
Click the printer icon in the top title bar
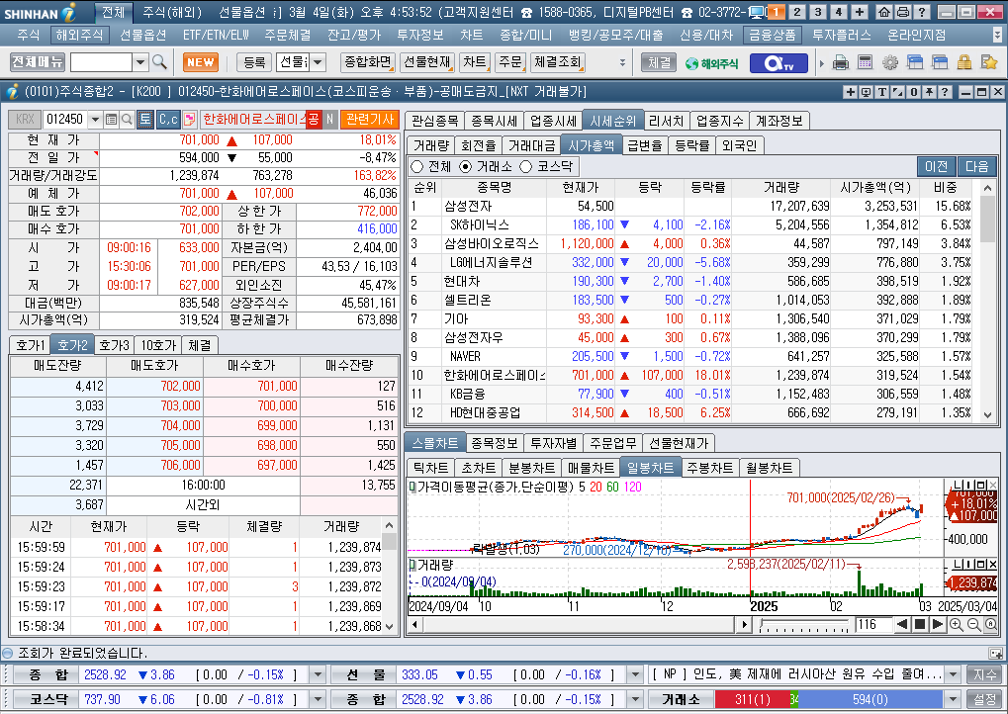(903, 12)
